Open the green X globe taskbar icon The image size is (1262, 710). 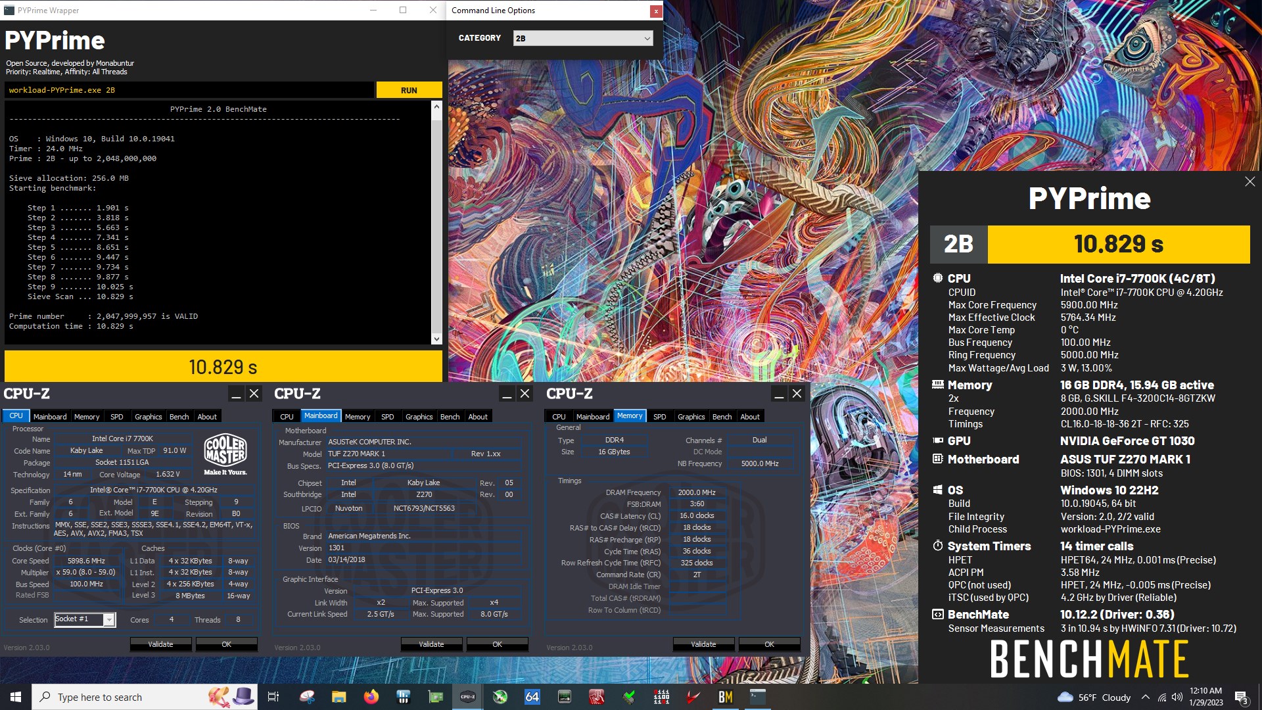[500, 697]
